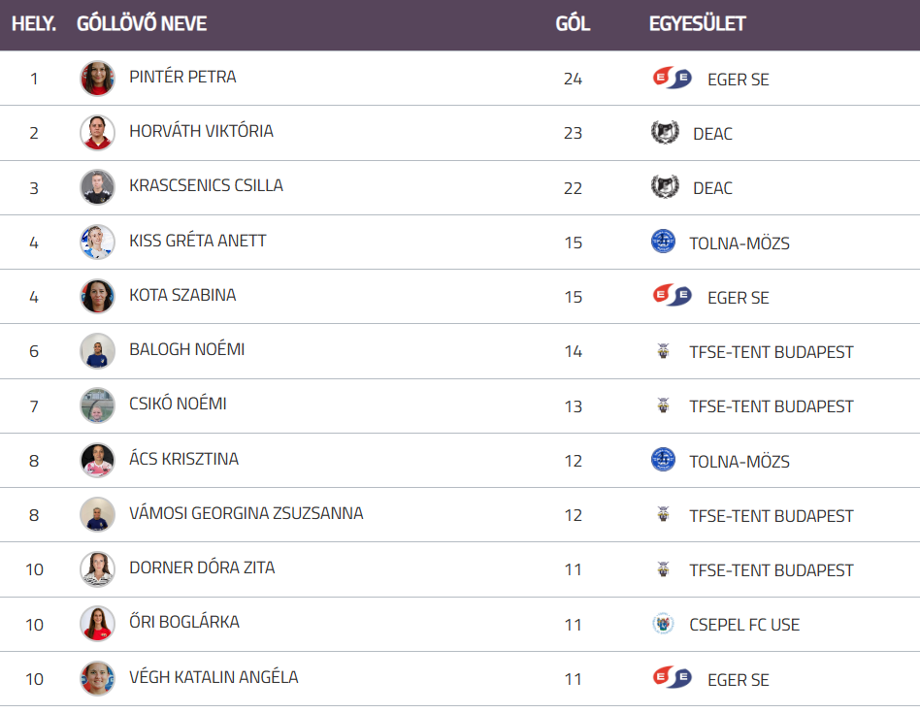This screenshot has width=920, height=713.
Task: Click Csepel FC USE club logo
Action: click(663, 624)
